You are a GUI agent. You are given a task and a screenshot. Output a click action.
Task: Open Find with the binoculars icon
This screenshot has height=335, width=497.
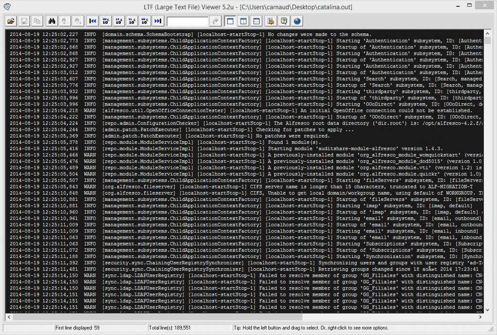51,21
